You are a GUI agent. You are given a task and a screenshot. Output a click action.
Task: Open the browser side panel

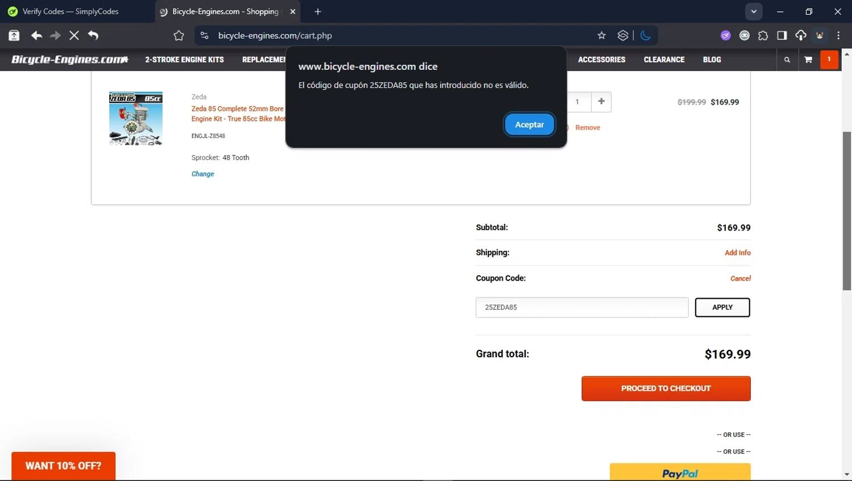tap(782, 35)
